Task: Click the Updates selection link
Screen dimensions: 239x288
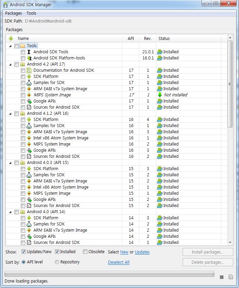Action: tap(142, 252)
